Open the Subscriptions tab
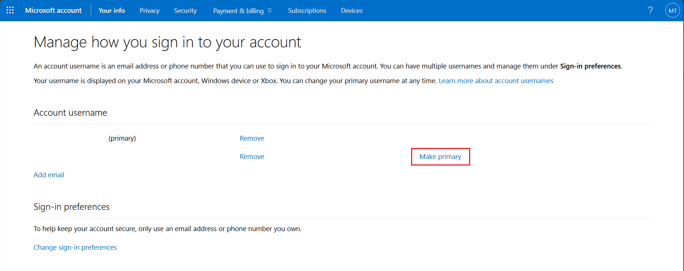This screenshot has height=271, width=684. (x=307, y=11)
